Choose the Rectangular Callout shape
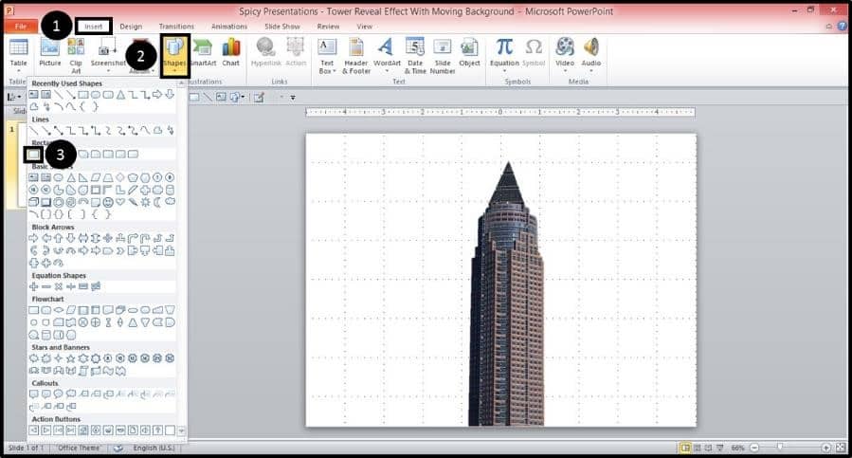This screenshot has width=852, height=458. point(34,394)
